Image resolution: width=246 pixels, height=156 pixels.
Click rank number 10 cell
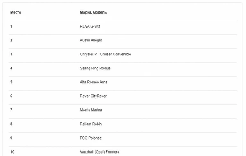click(12, 152)
